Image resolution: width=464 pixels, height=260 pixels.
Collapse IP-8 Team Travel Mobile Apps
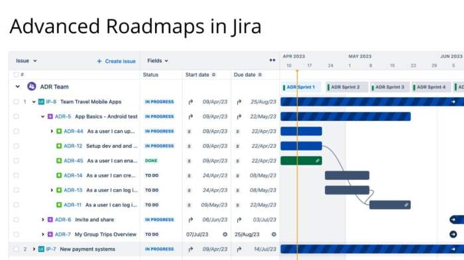click(x=34, y=102)
